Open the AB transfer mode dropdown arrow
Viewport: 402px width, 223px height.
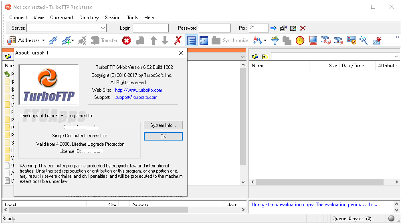click(265, 40)
